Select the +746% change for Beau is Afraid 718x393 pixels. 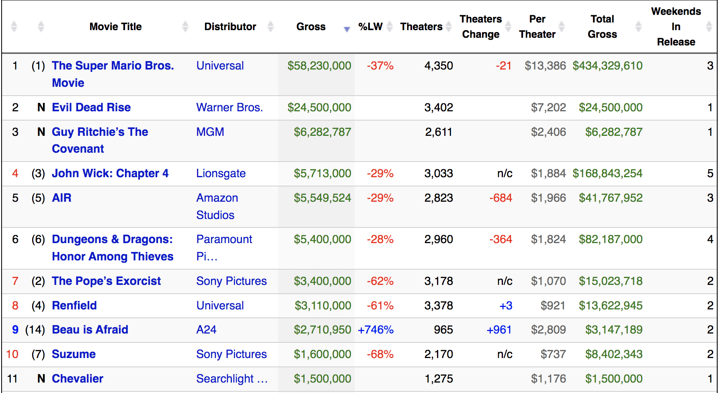[375, 330]
